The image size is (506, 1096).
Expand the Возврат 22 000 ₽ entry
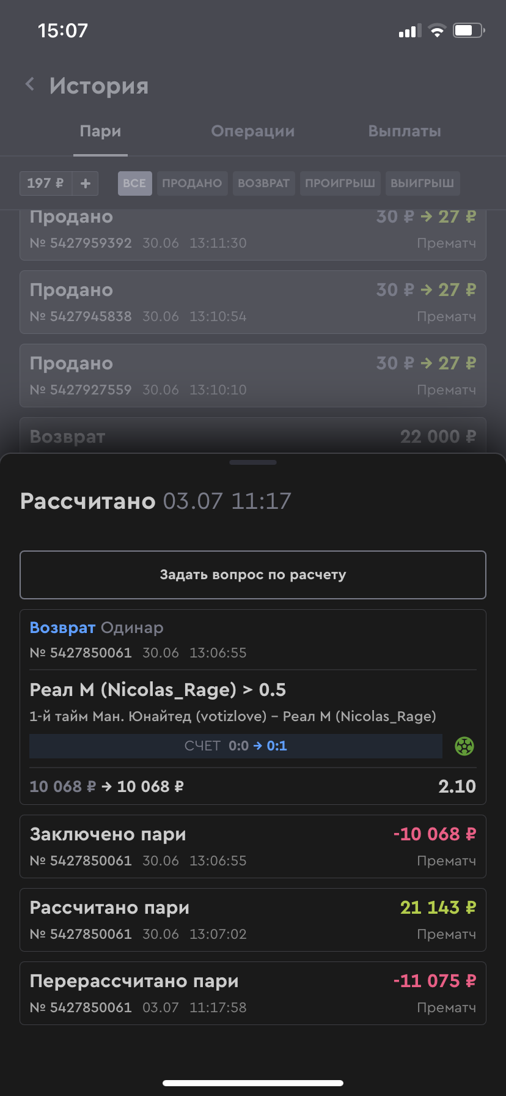[x=253, y=435]
